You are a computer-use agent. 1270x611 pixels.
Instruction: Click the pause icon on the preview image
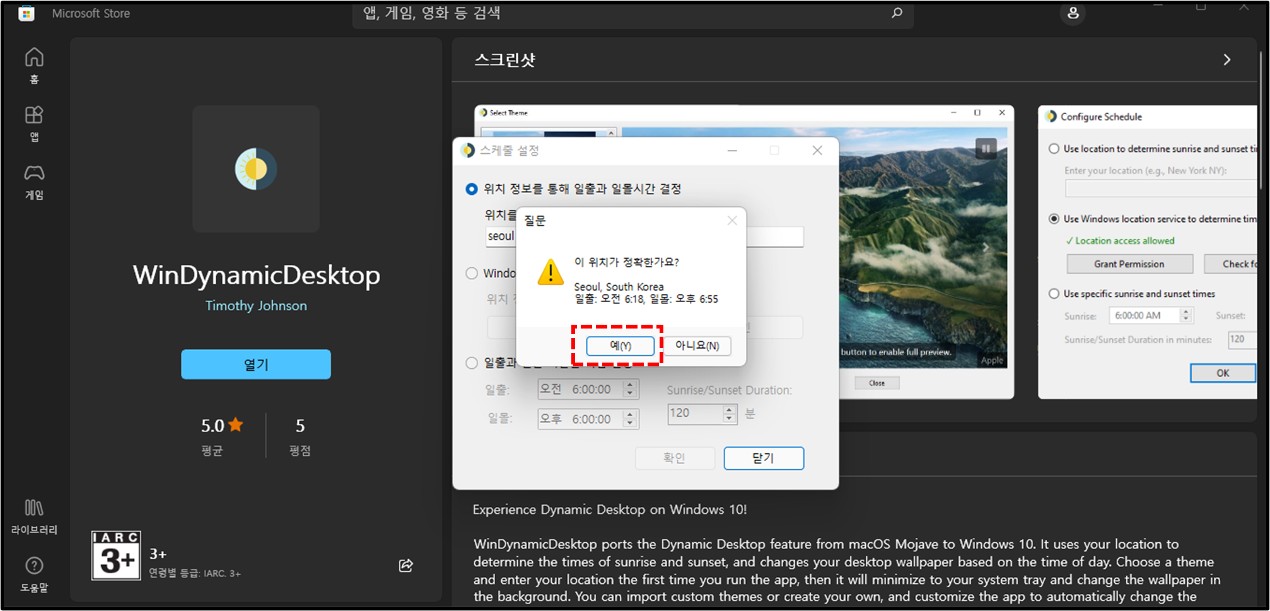click(986, 149)
